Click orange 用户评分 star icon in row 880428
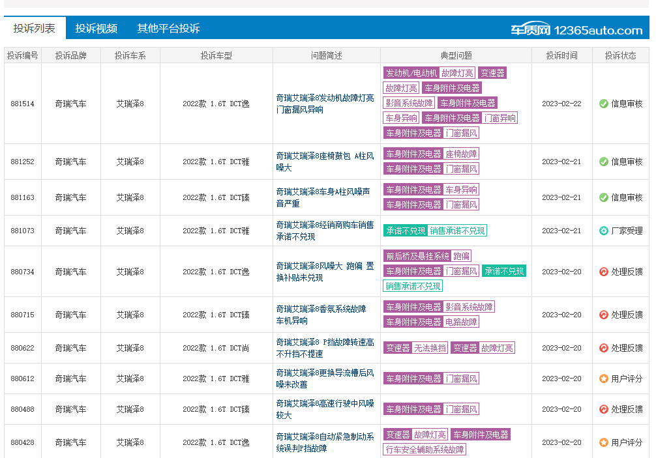 604,442
